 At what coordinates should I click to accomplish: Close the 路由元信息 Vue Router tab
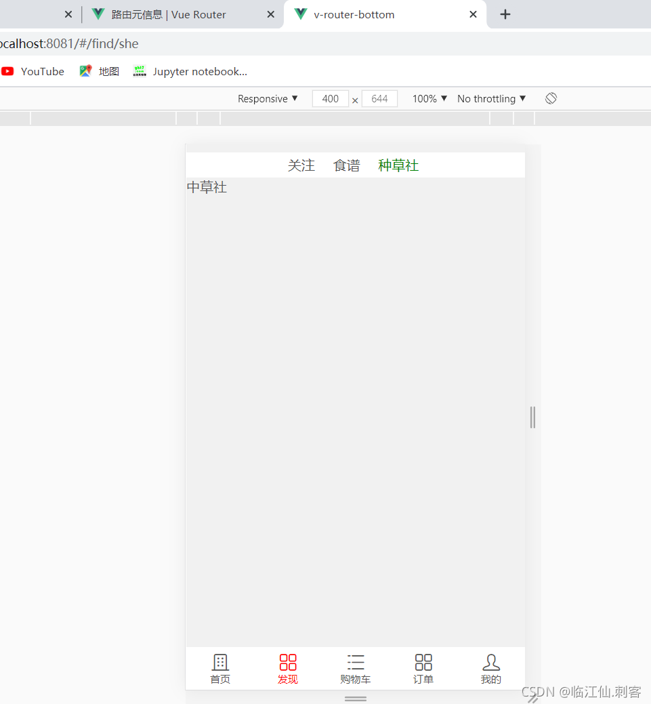tap(271, 14)
